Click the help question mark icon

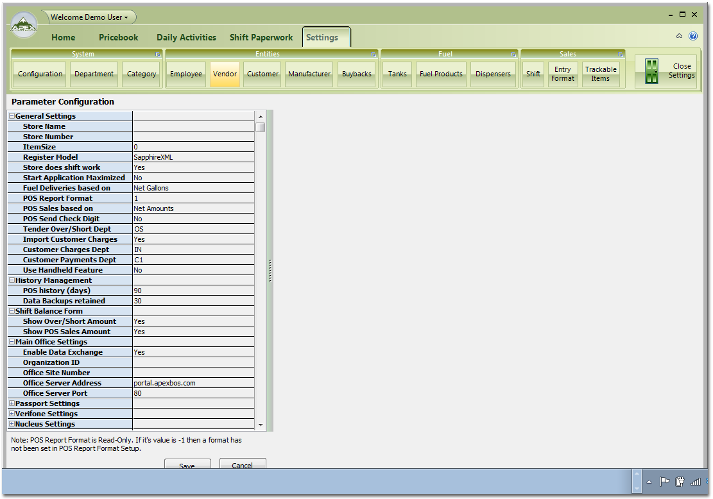point(693,37)
